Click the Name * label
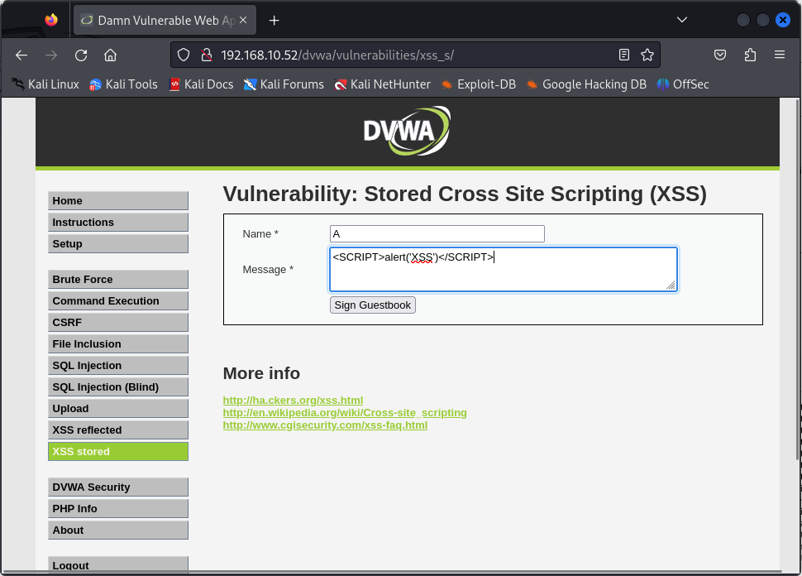 click(260, 234)
